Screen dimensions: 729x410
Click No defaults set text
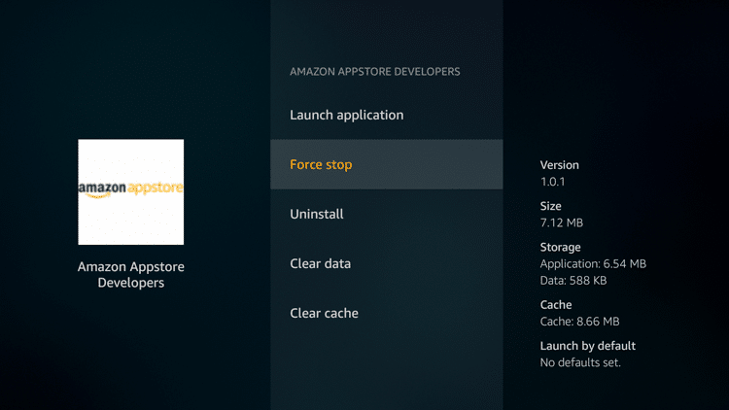click(x=580, y=362)
